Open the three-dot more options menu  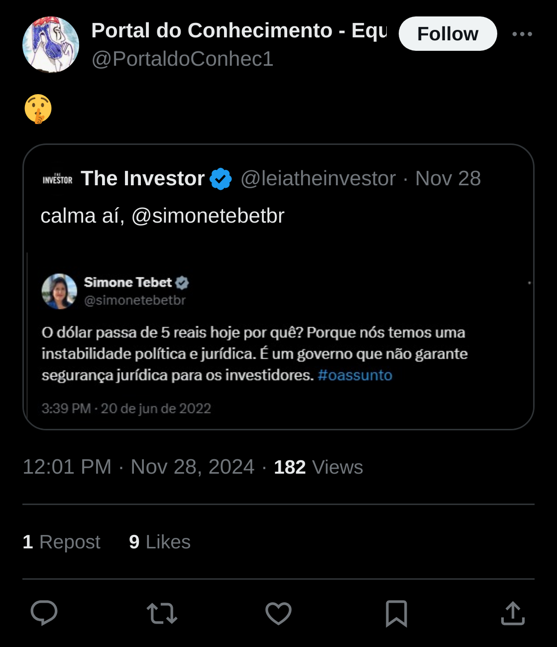coord(522,34)
